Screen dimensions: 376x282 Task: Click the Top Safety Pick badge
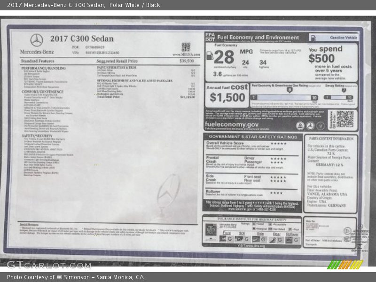[211, 230]
